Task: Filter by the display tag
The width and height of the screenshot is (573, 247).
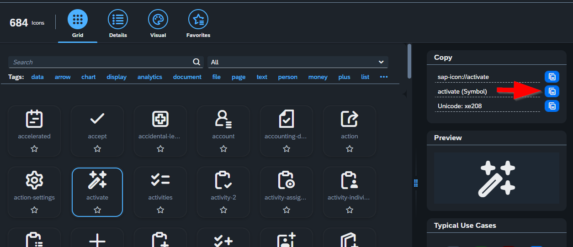Action: 117,77
